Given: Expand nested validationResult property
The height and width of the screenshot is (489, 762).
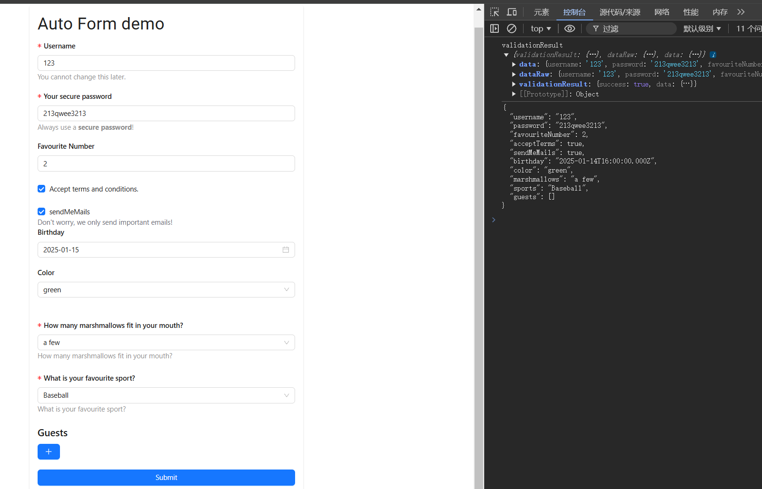Looking at the screenshot, I should coord(514,84).
